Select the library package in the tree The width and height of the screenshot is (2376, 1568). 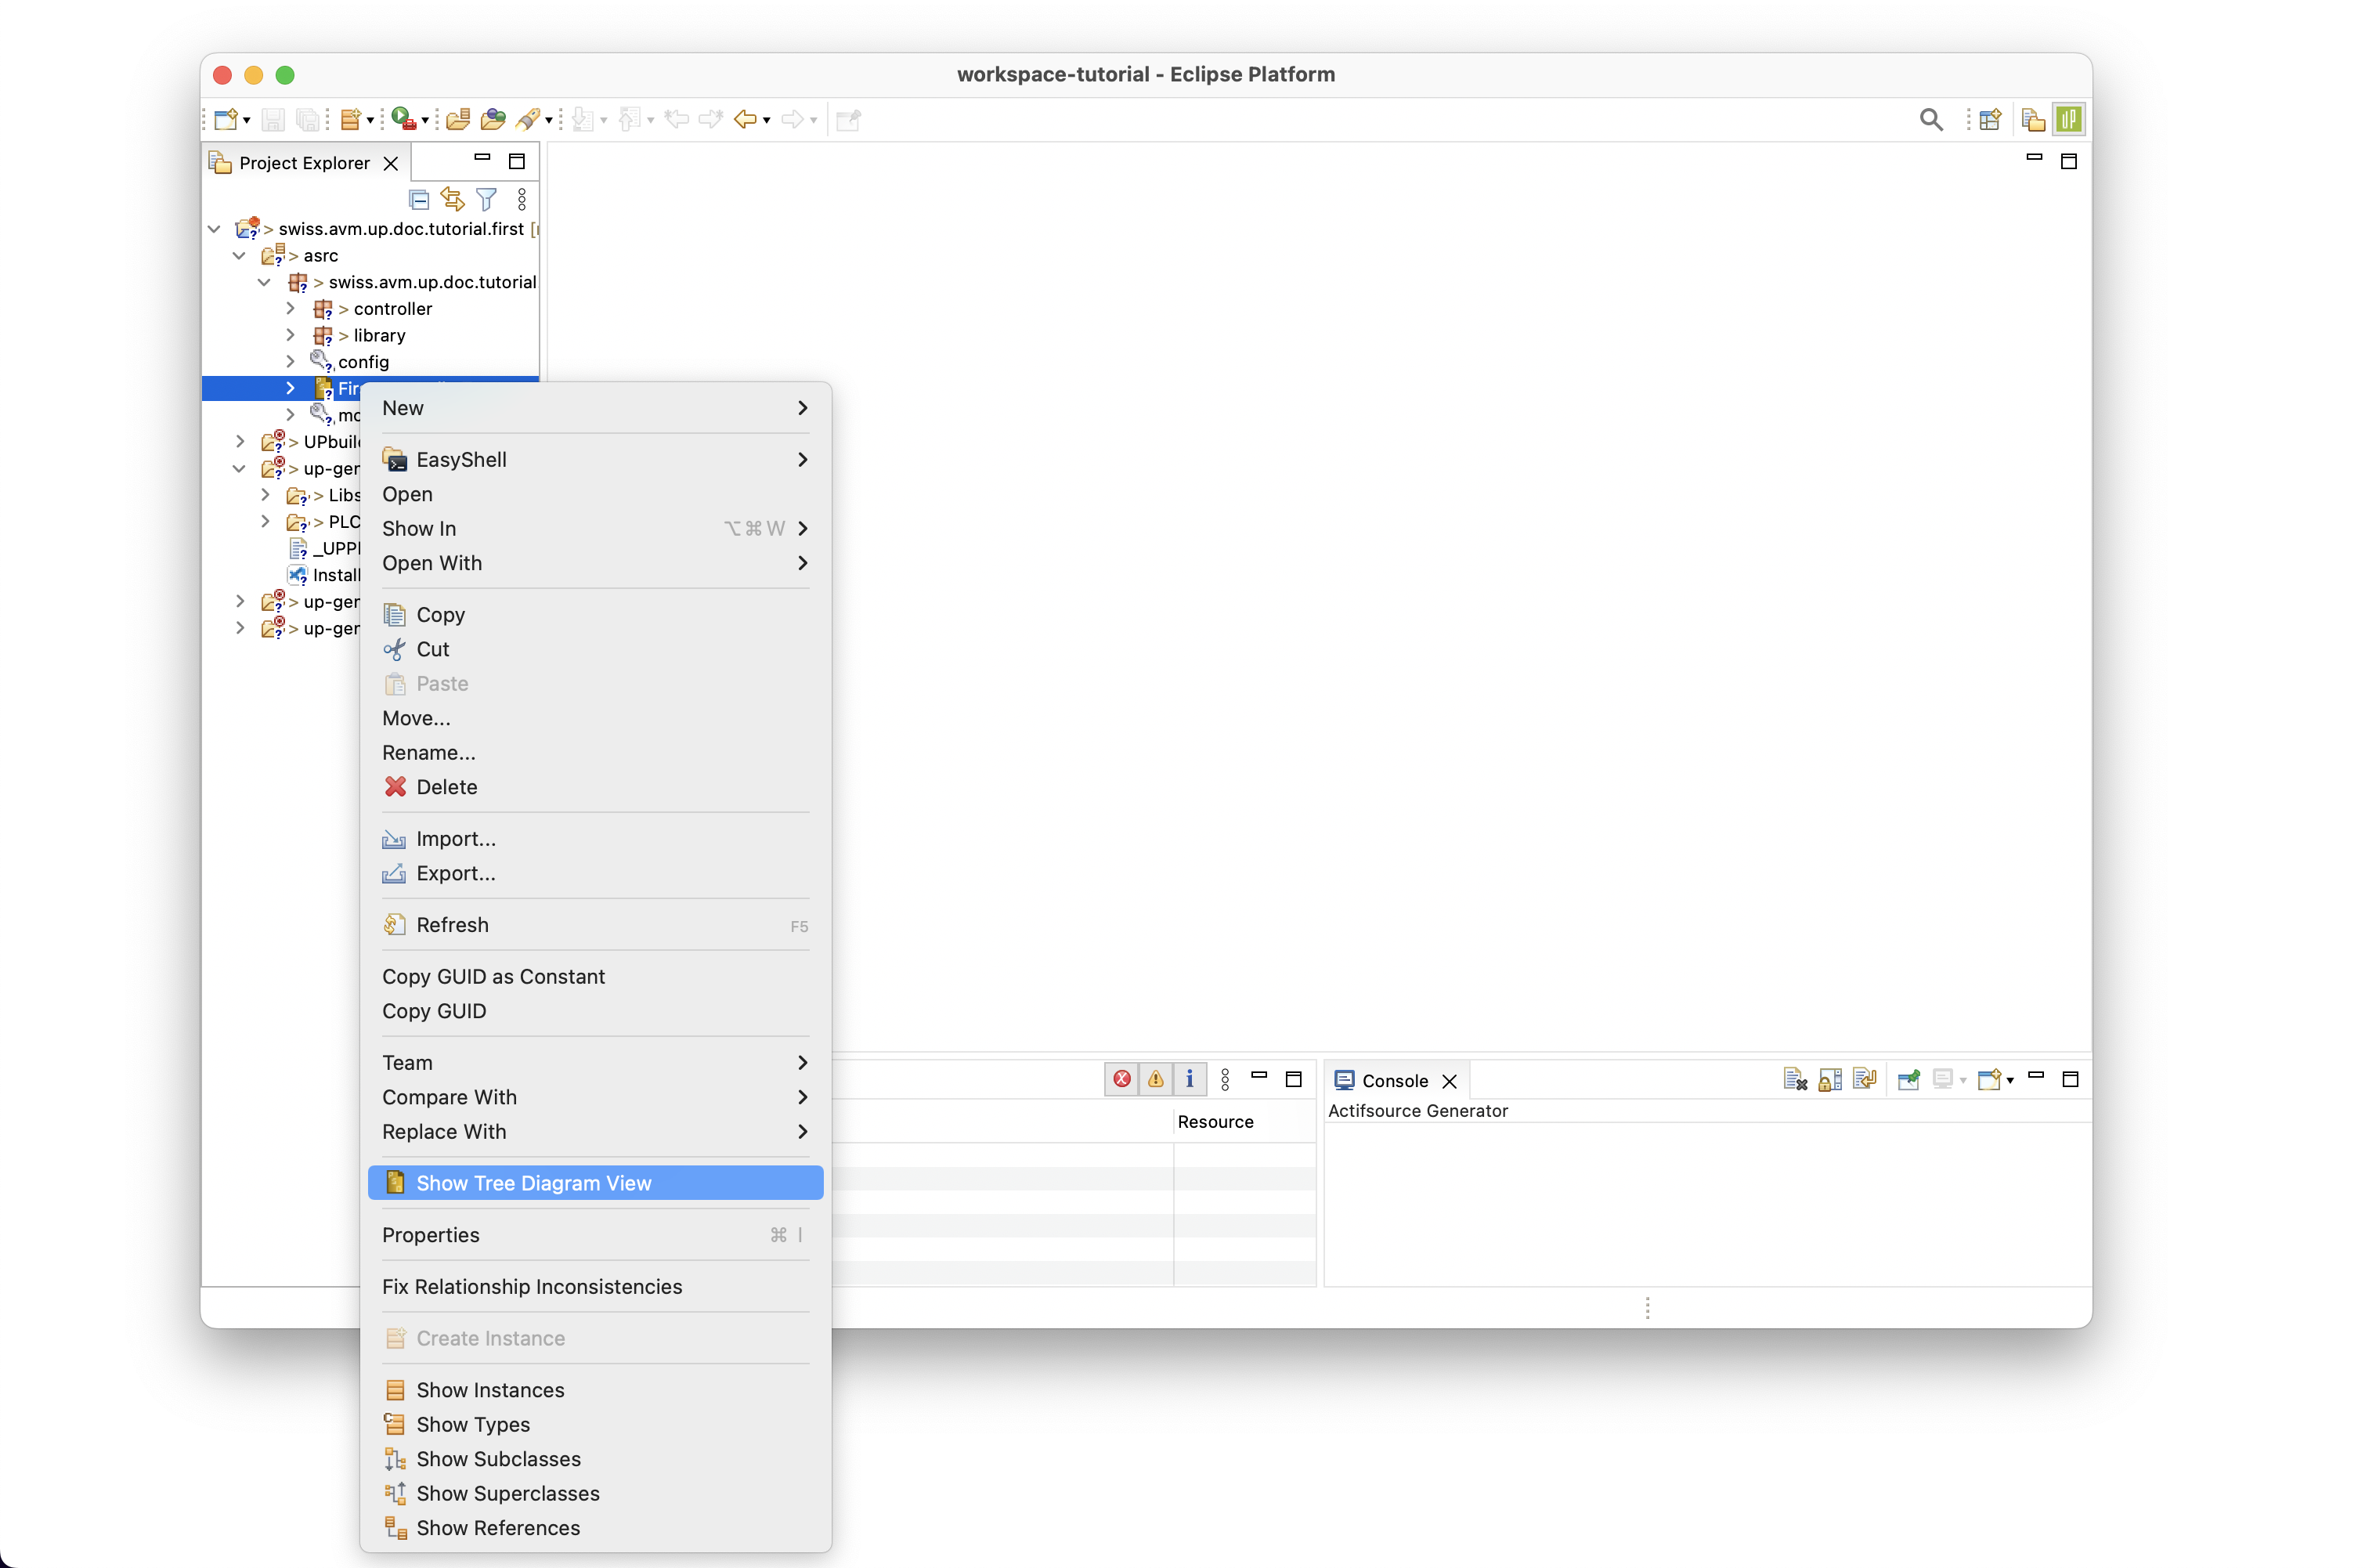[x=379, y=336]
